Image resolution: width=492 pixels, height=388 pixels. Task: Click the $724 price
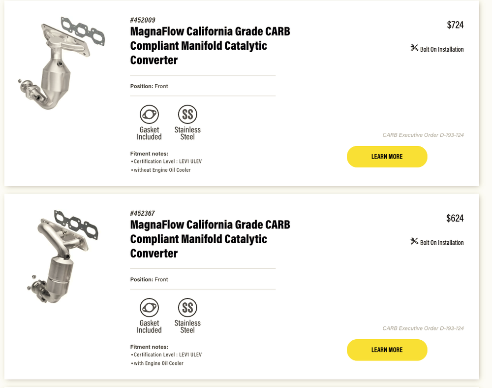(455, 25)
